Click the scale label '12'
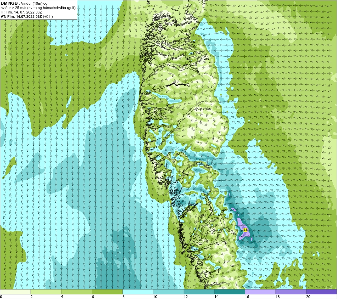337x299 pixels. (186, 297)
